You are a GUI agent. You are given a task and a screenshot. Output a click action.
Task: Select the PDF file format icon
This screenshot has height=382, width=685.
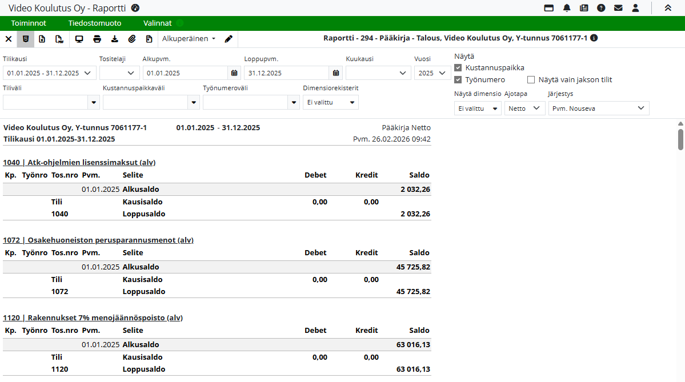pyautogui.click(x=59, y=39)
